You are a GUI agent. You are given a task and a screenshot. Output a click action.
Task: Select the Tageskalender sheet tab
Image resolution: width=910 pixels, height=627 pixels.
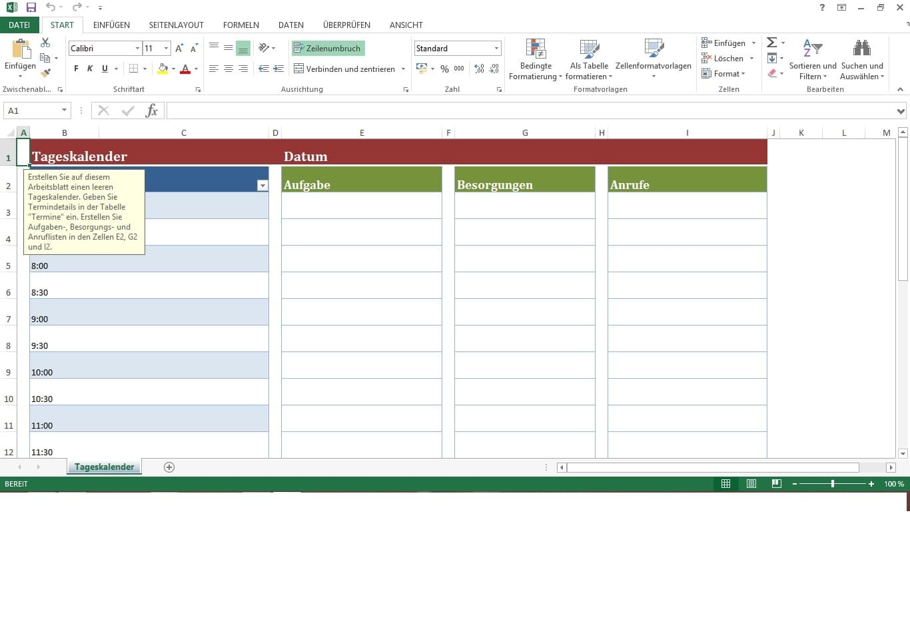coord(104,467)
